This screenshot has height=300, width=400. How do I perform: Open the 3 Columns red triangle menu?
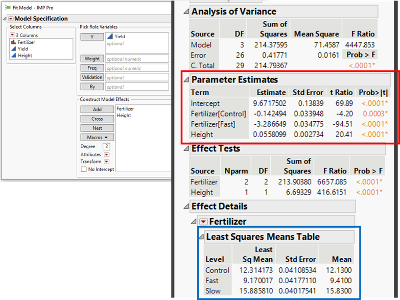tap(12, 35)
